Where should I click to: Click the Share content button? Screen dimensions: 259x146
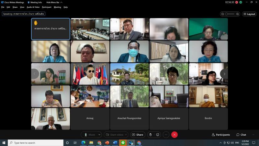point(138,135)
